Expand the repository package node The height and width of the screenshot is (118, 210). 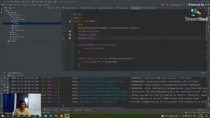10,26
